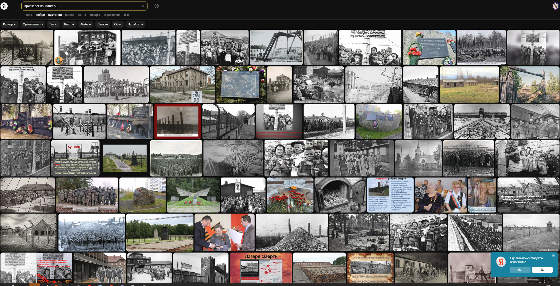The width and height of the screenshot is (560, 286).
Task: Switch to the нейро tab
Action: pyautogui.click(x=40, y=15)
